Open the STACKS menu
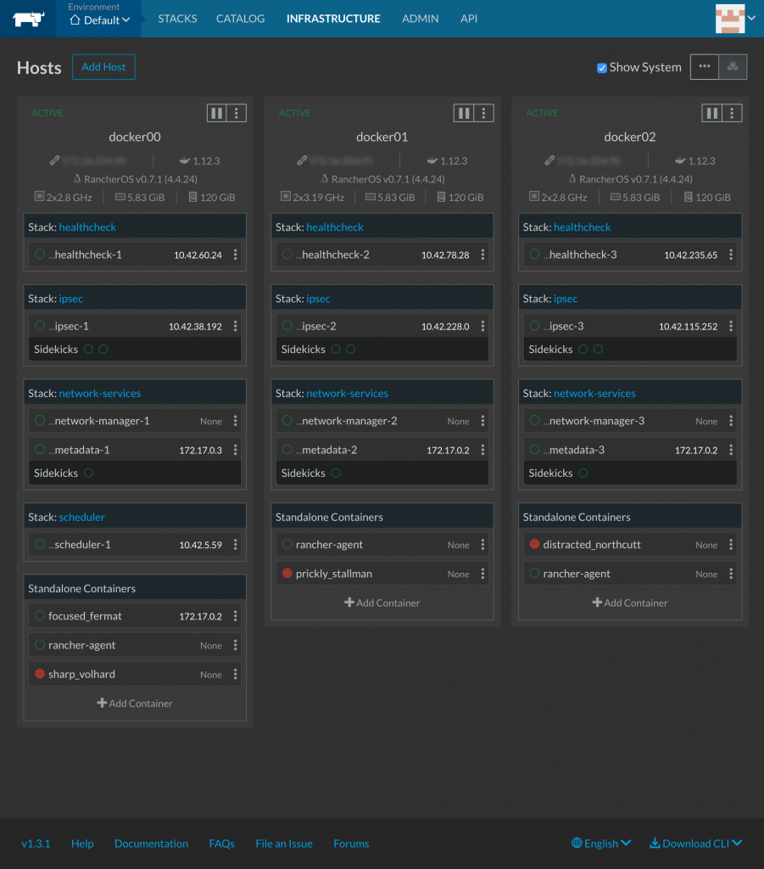Viewport: 764px width, 869px height. [x=177, y=19]
